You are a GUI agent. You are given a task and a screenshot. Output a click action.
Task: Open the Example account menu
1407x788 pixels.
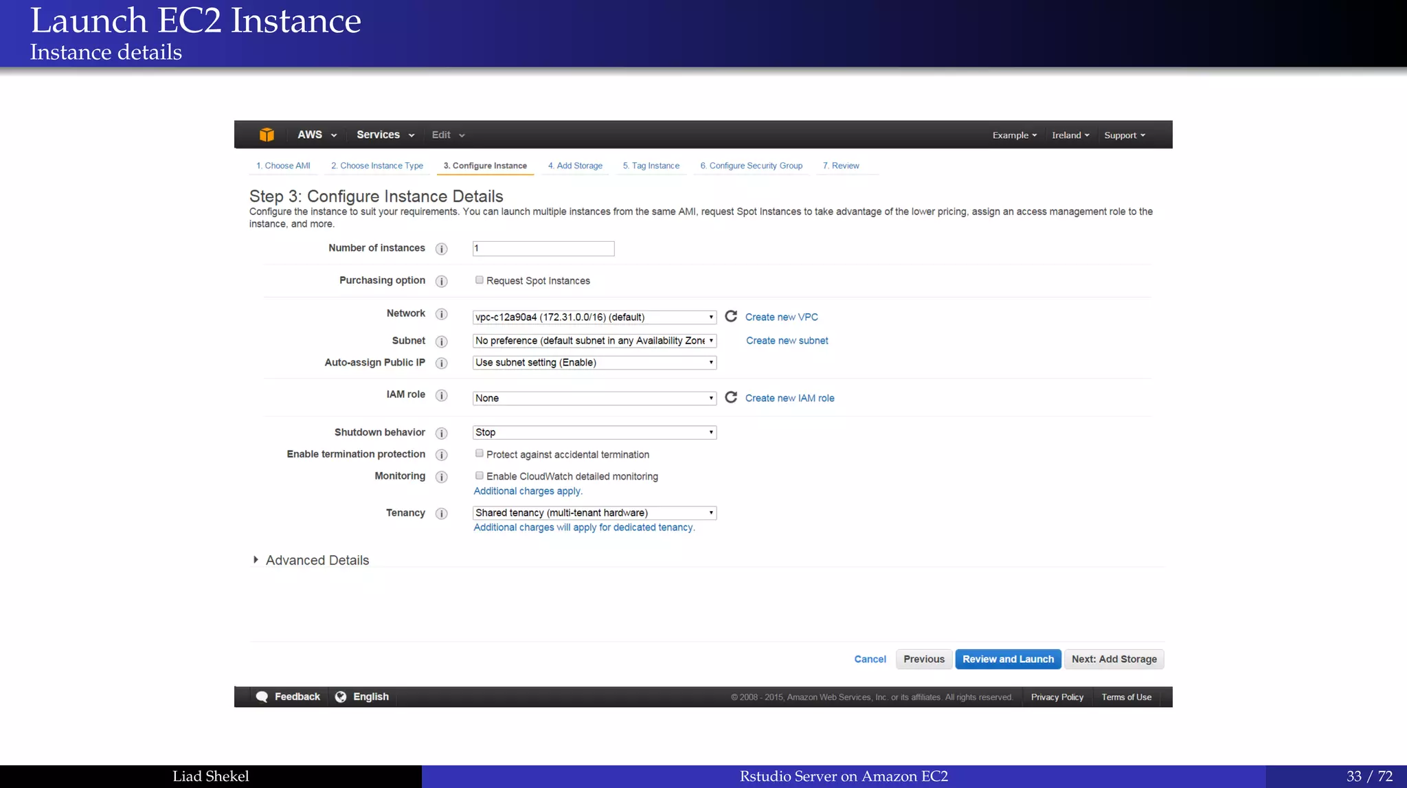(x=1014, y=135)
